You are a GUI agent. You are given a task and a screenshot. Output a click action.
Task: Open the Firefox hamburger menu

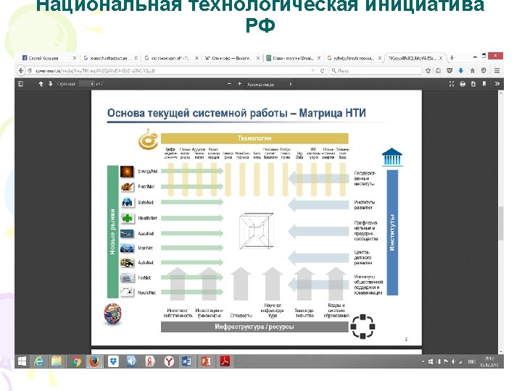coord(497,70)
